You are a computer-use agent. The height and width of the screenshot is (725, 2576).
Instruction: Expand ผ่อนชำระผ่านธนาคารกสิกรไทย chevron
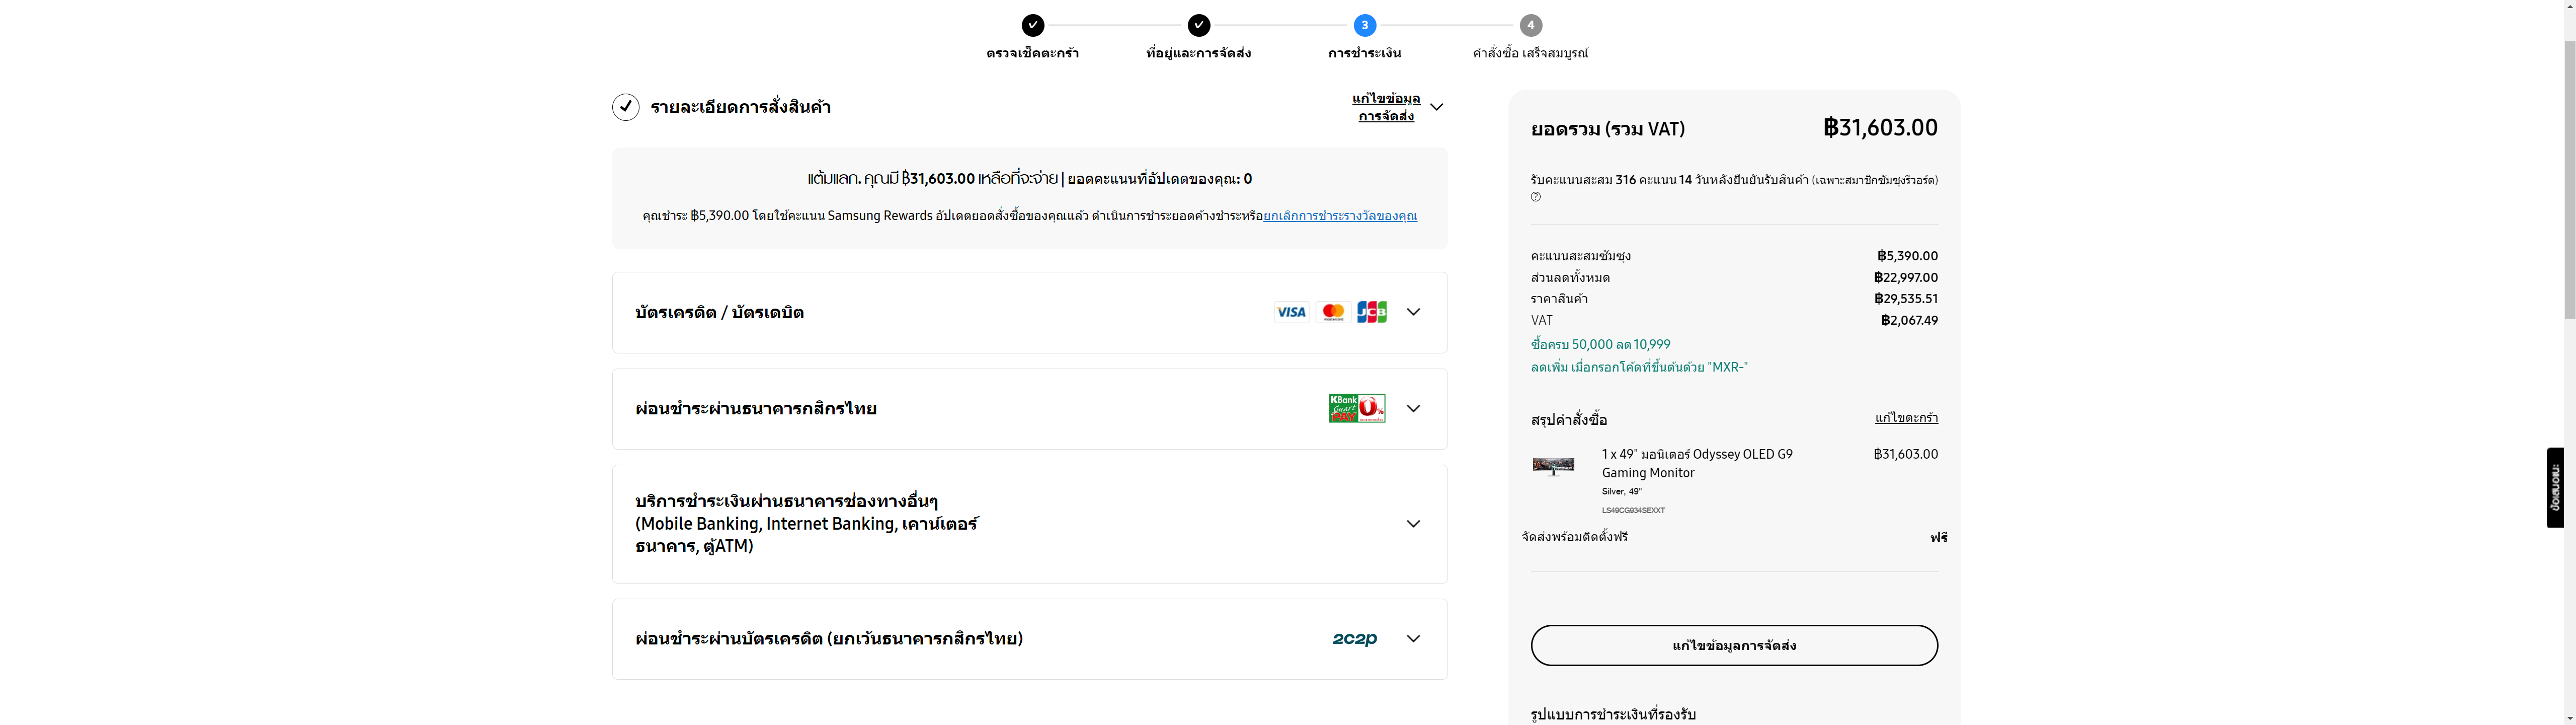click(x=1413, y=408)
